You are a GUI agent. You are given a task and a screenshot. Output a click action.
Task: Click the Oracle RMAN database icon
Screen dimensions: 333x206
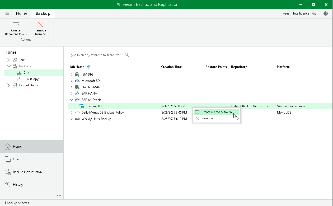[x=77, y=87]
